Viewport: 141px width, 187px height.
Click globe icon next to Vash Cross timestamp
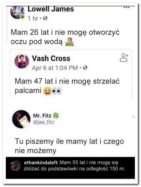click(85, 68)
